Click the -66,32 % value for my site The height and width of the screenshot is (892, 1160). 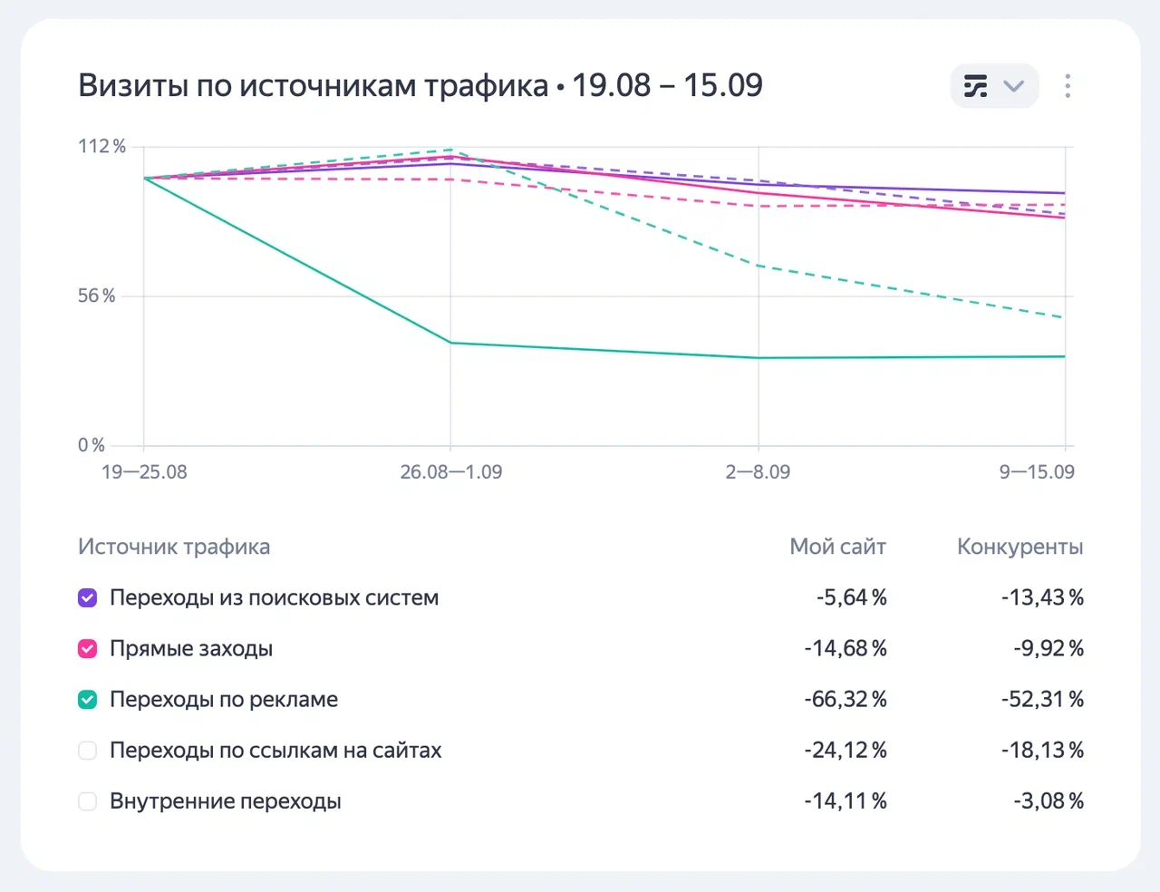[846, 700]
